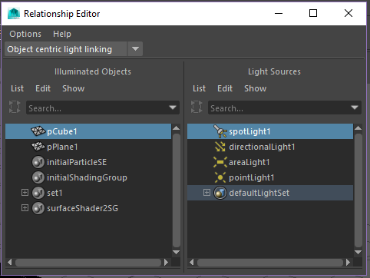
Task: Open the Object centric light linking dropdown
Action: (x=135, y=48)
